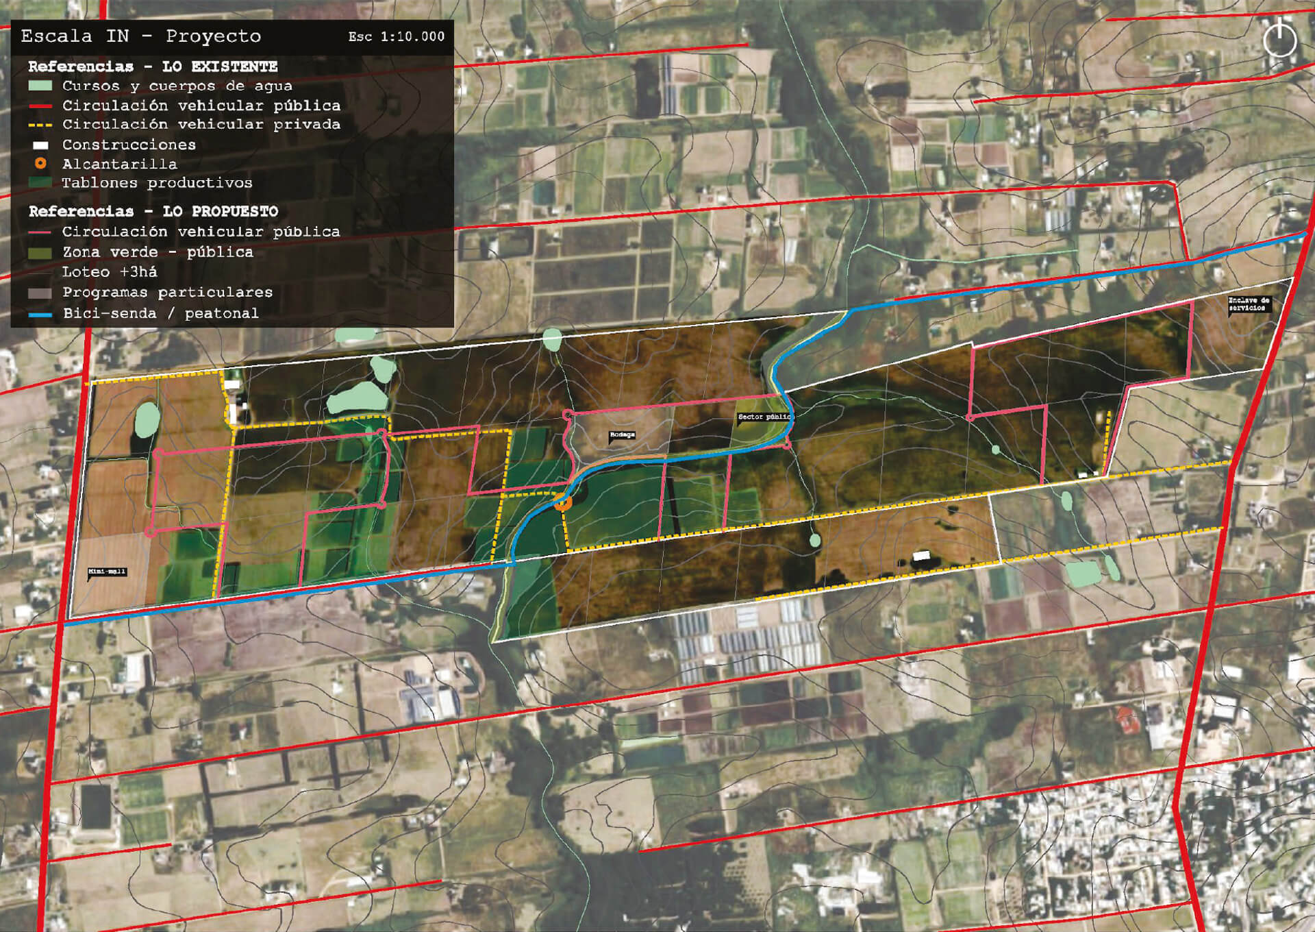This screenshot has width=1315, height=932.
Task: Click the yellow dashed private circulation legend line
Action: coord(40,125)
